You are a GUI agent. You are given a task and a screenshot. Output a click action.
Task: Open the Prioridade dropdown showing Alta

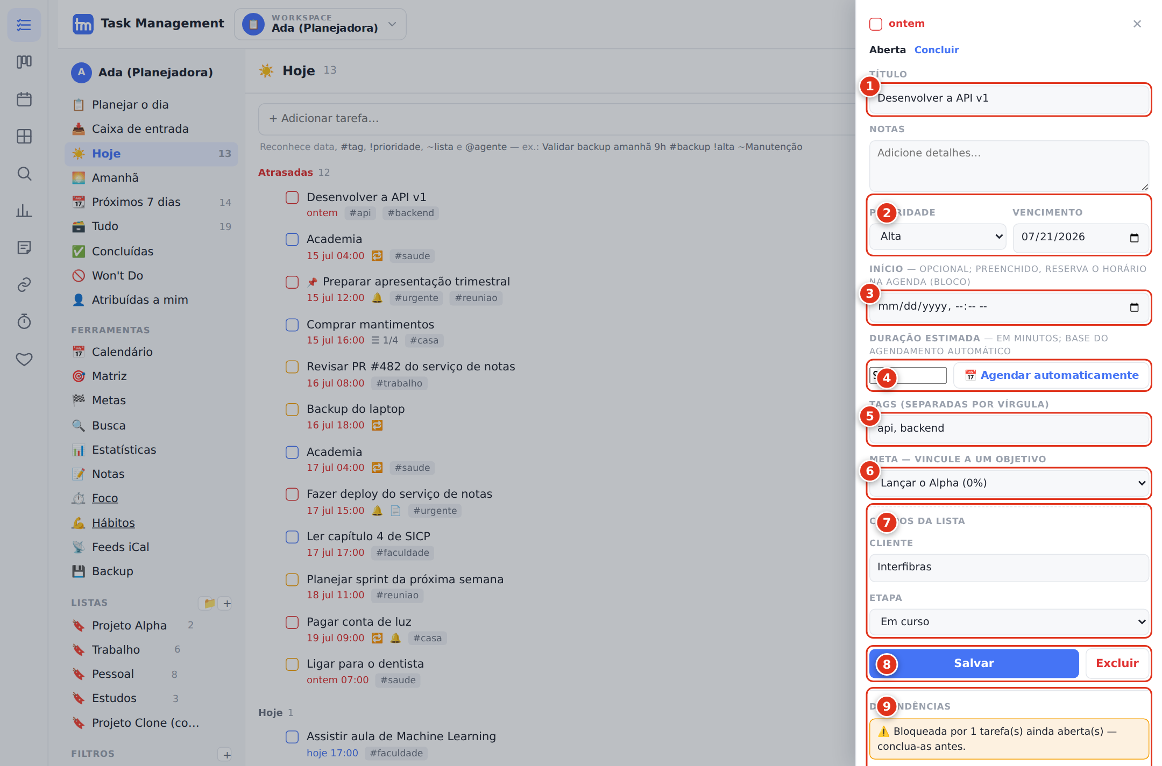coord(938,237)
